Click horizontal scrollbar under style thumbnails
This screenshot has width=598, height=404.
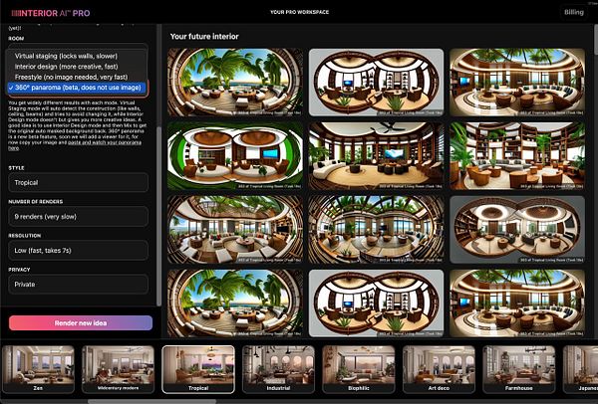[x=151, y=401]
